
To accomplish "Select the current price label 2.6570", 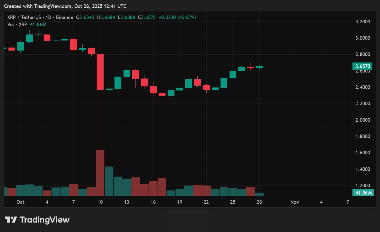I will click(363, 66).
